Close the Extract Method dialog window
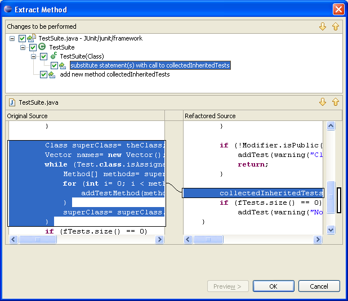This screenshot has width=348, height=301. coord(338,10)
